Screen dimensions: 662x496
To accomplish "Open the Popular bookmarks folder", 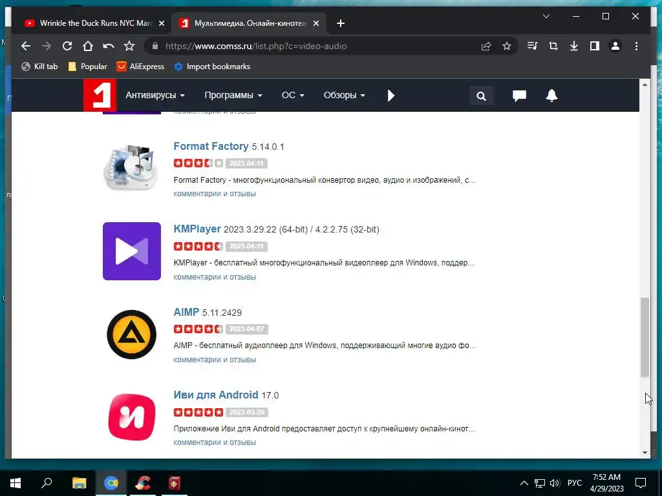I will tap(88, 67).
